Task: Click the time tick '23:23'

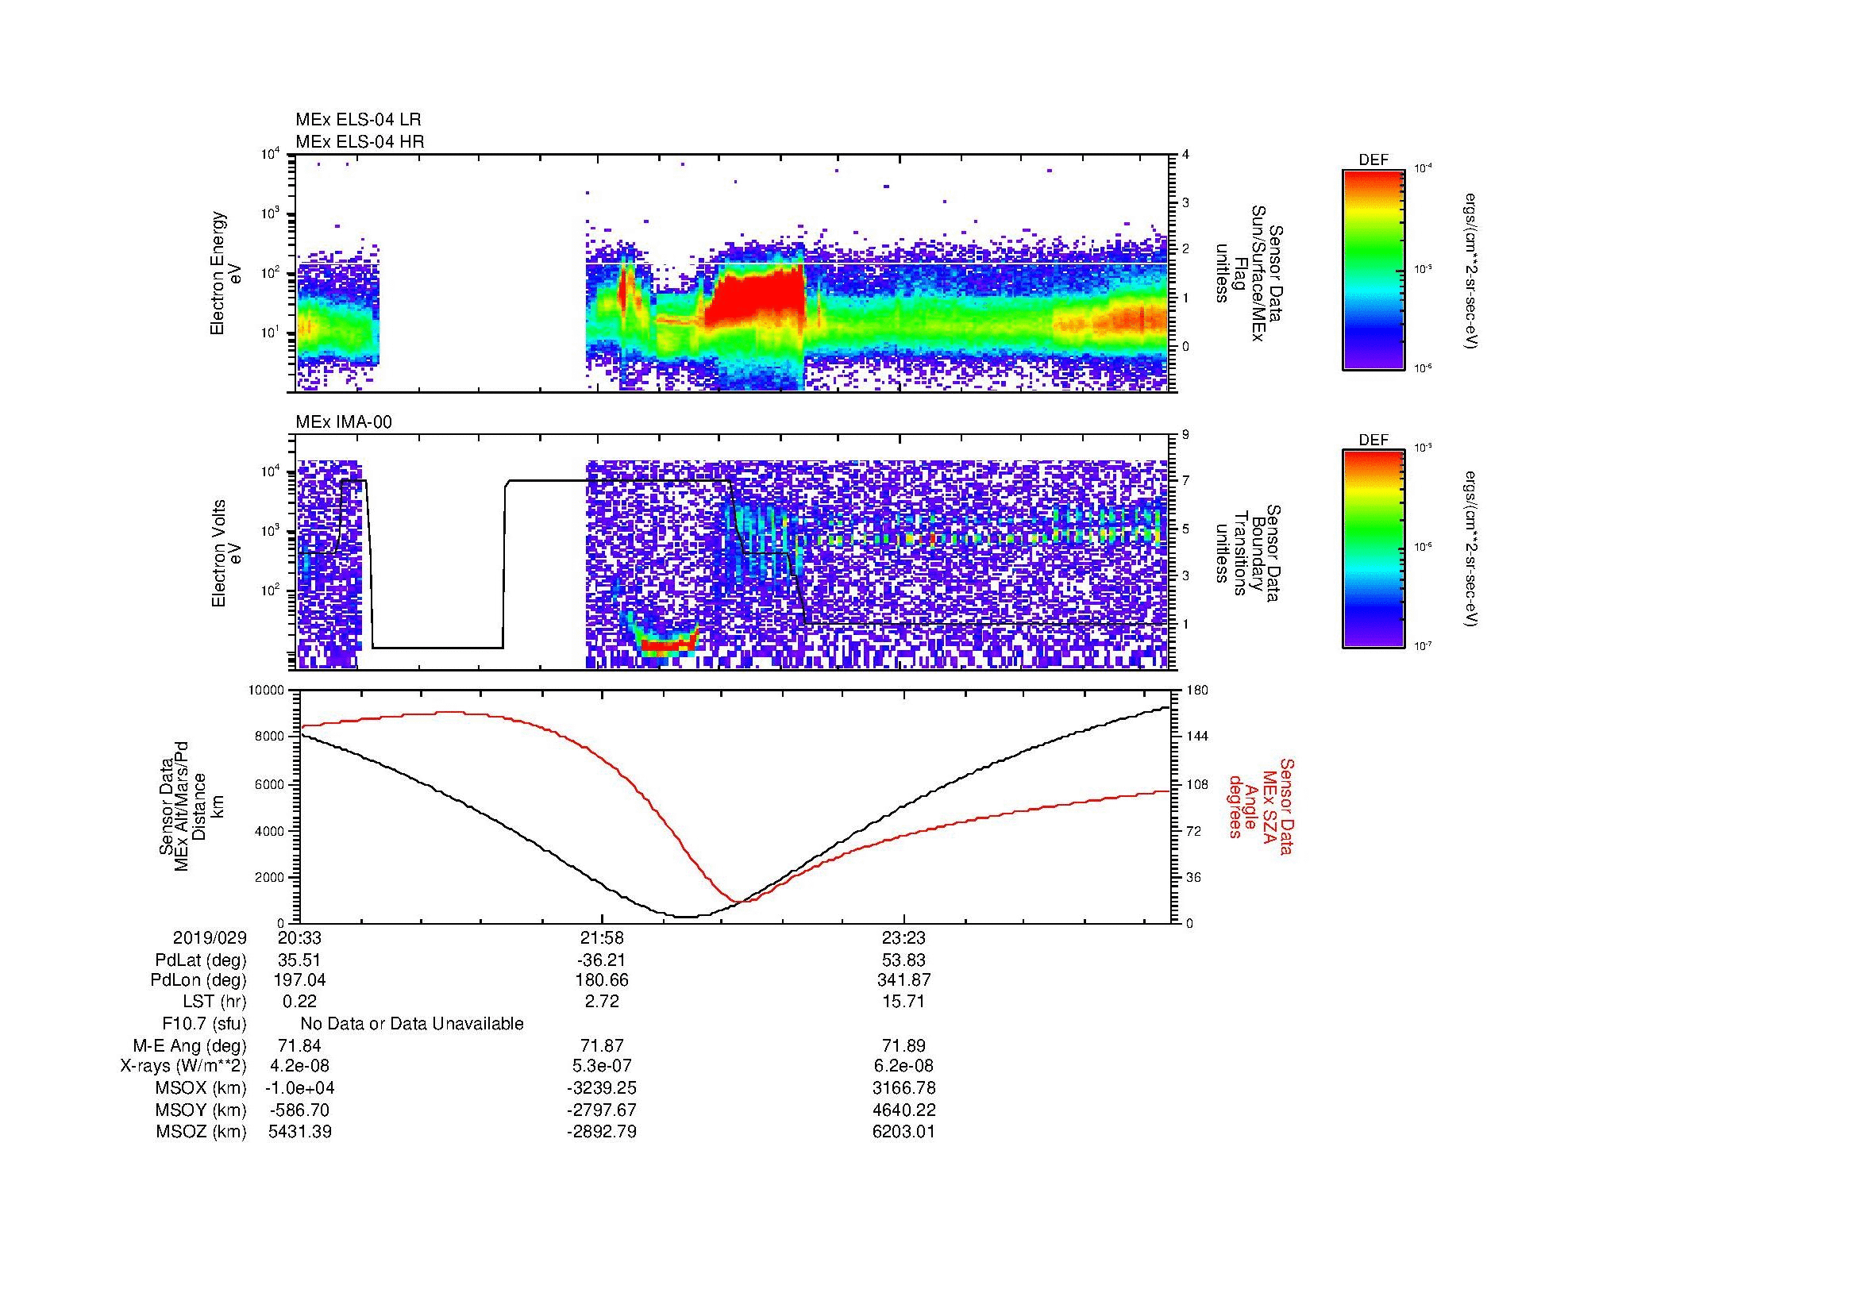Action: point(903,938)
